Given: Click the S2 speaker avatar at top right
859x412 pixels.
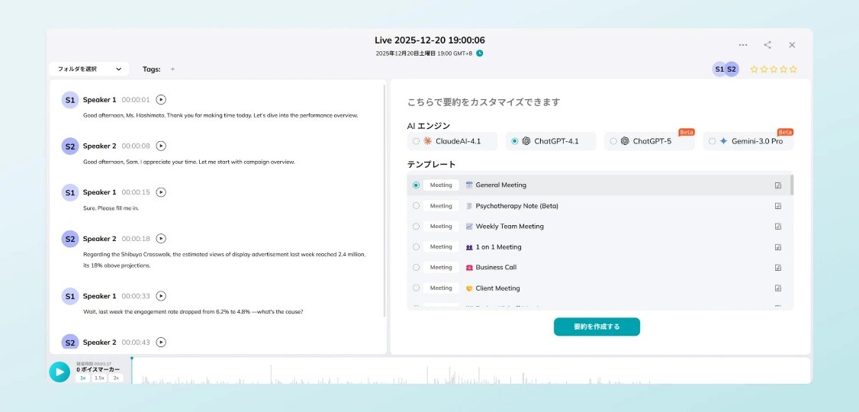Looking at the screenshot, I should point(732,69).
